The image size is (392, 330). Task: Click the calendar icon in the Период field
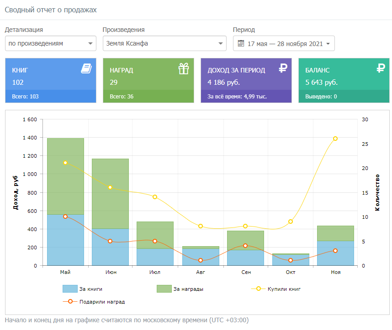tap(241, 44)
